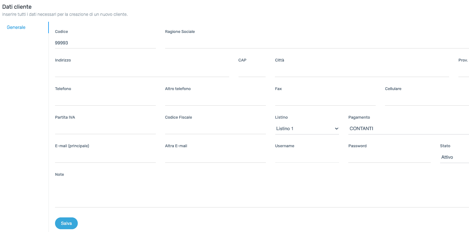The image size is (469, 232).
Task: Click the E-mail (principale) field
Action: (x=105, y=157)
